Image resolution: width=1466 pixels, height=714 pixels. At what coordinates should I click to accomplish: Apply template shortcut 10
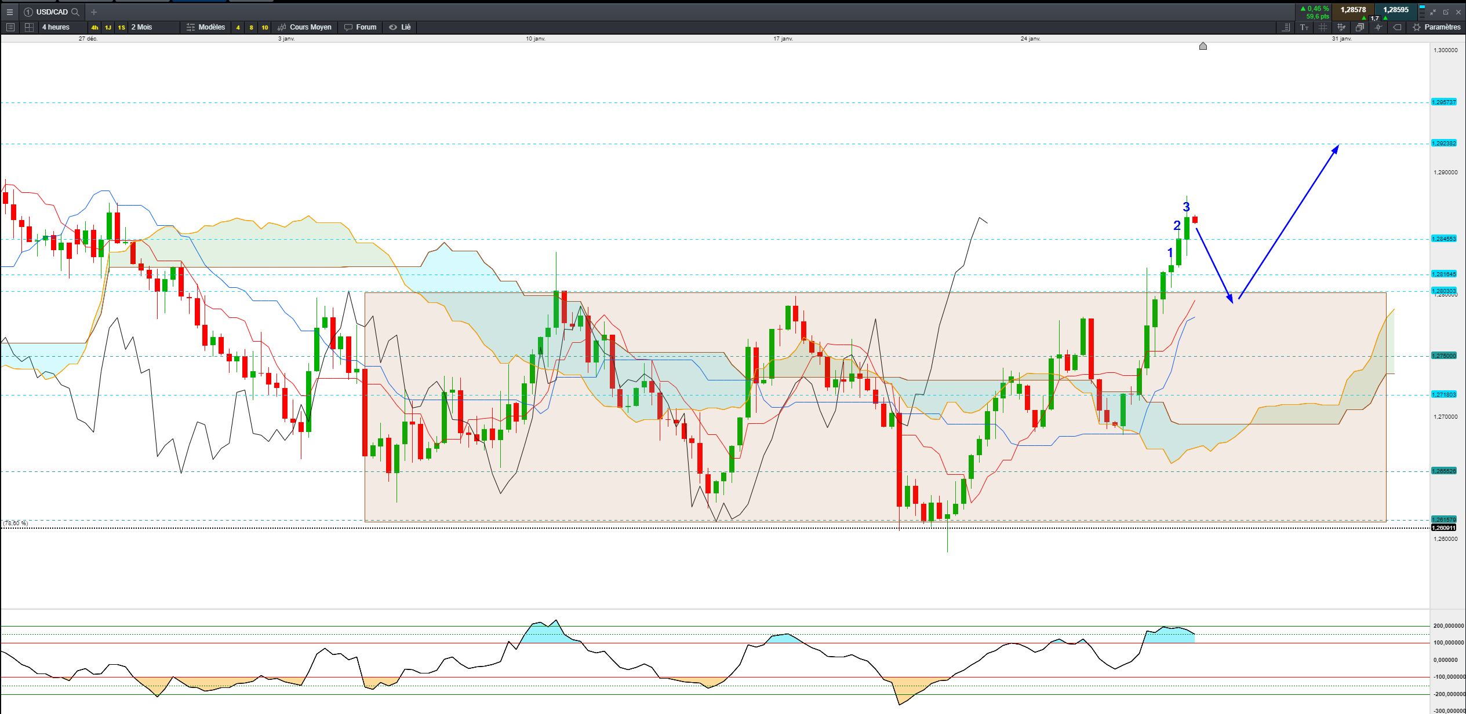pyautogui.click(x=264, y=27)
